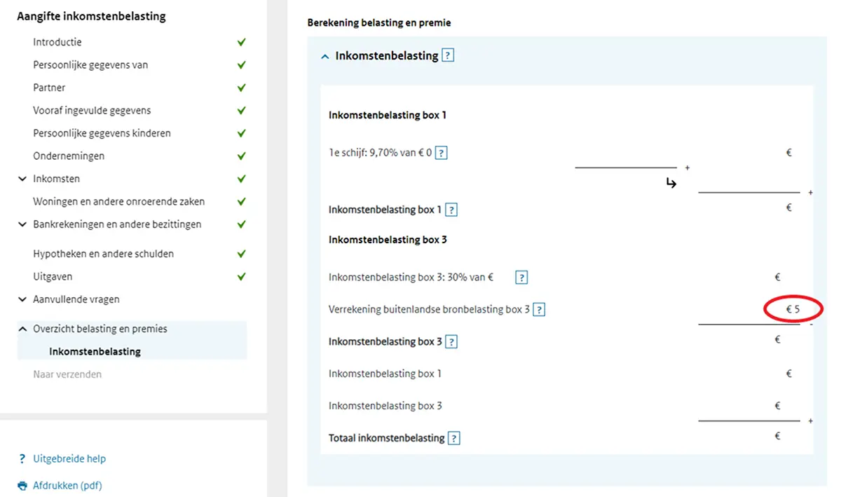The image size is (841, 497).
Task: Expand the Aanvullende vragen chevron
Action: 22,299
